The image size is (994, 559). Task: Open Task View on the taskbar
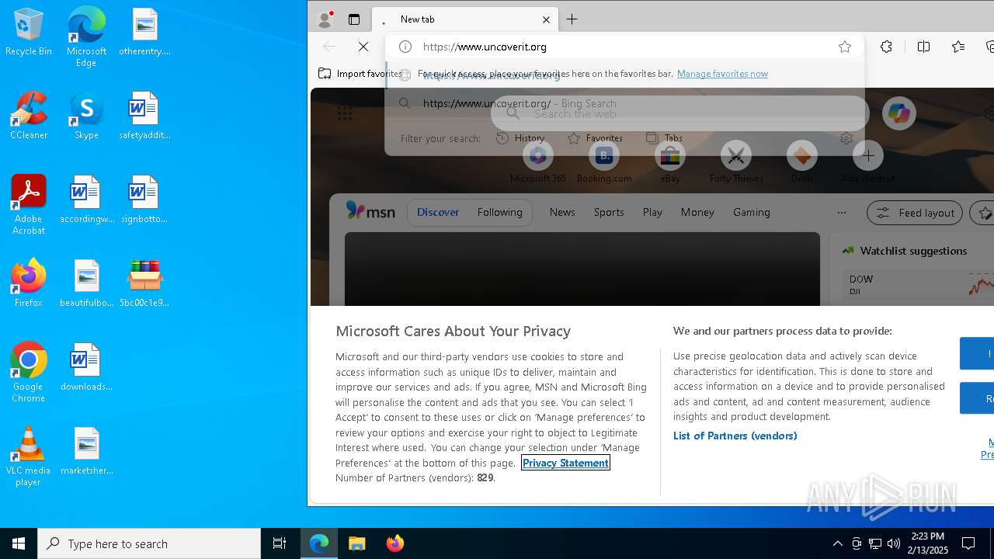[x=280, y=543]
